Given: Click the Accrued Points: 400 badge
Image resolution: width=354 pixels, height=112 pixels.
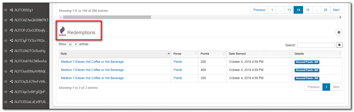Looking at the screenshot, I should [x=307, y=70].
